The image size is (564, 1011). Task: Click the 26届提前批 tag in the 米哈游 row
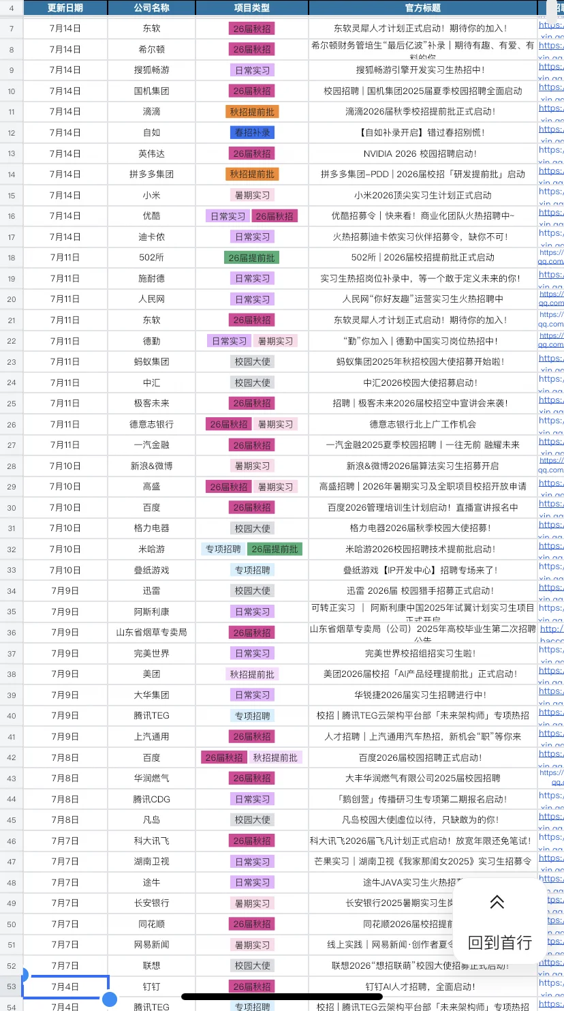pos(275,549)
